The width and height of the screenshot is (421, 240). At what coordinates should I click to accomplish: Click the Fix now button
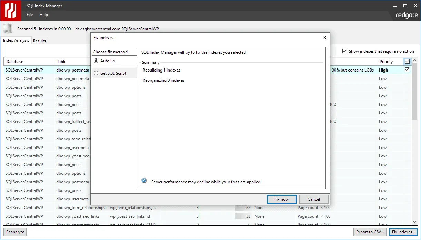(282, 199)
